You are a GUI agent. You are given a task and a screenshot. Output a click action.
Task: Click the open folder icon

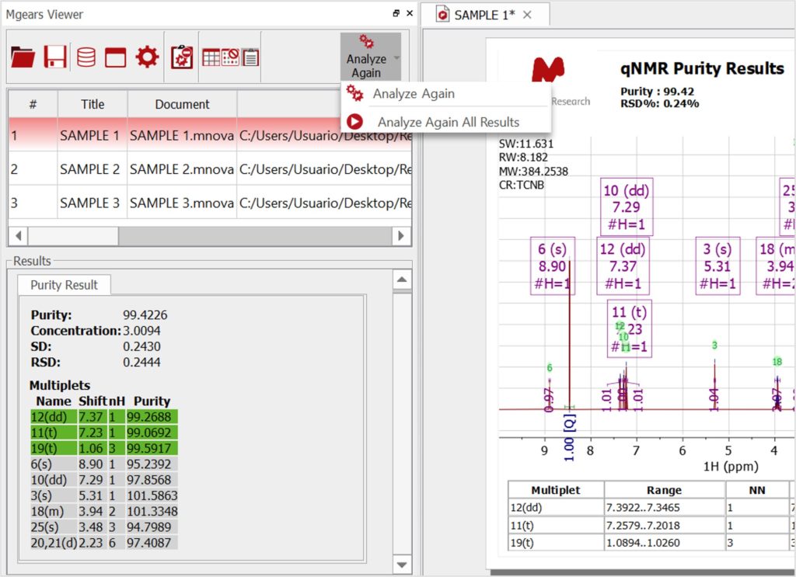tap(23, 57)
